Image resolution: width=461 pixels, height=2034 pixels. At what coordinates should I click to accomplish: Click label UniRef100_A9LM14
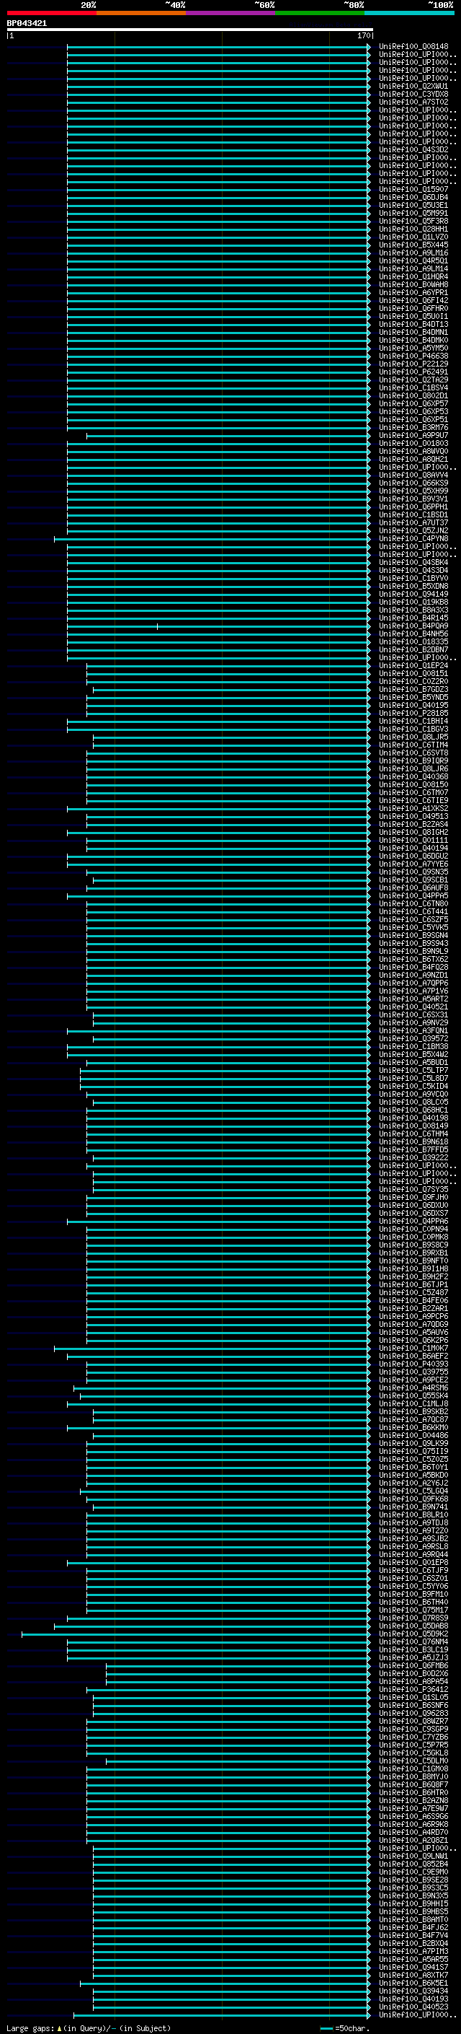413,268
